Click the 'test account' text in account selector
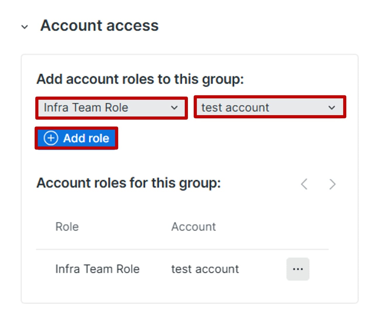The image size is (374, 326). click(235, 108)
